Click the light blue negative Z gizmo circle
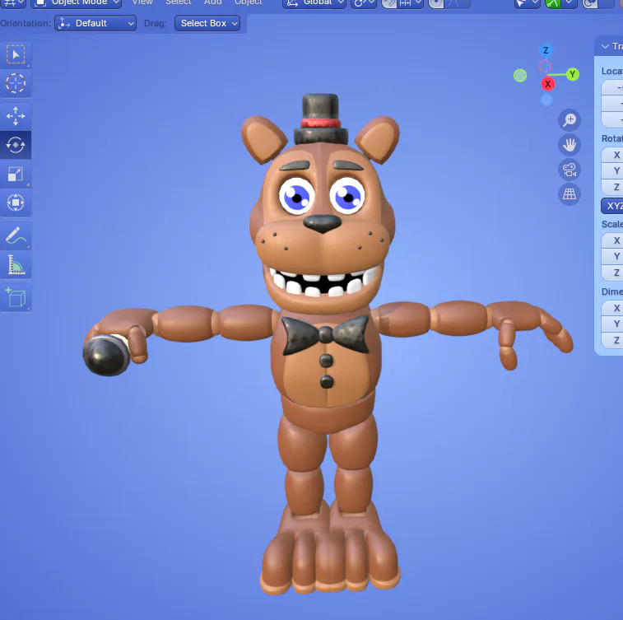 (546, 100)
